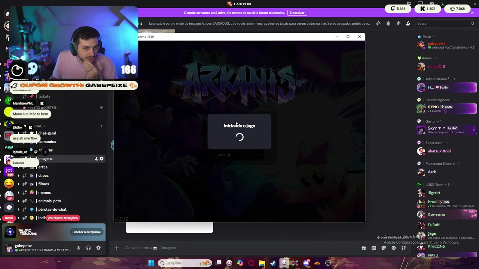Open the dice server icon
Image resolution: width=479 pixels, height=269 pixels.
click(x=9, y=207)
